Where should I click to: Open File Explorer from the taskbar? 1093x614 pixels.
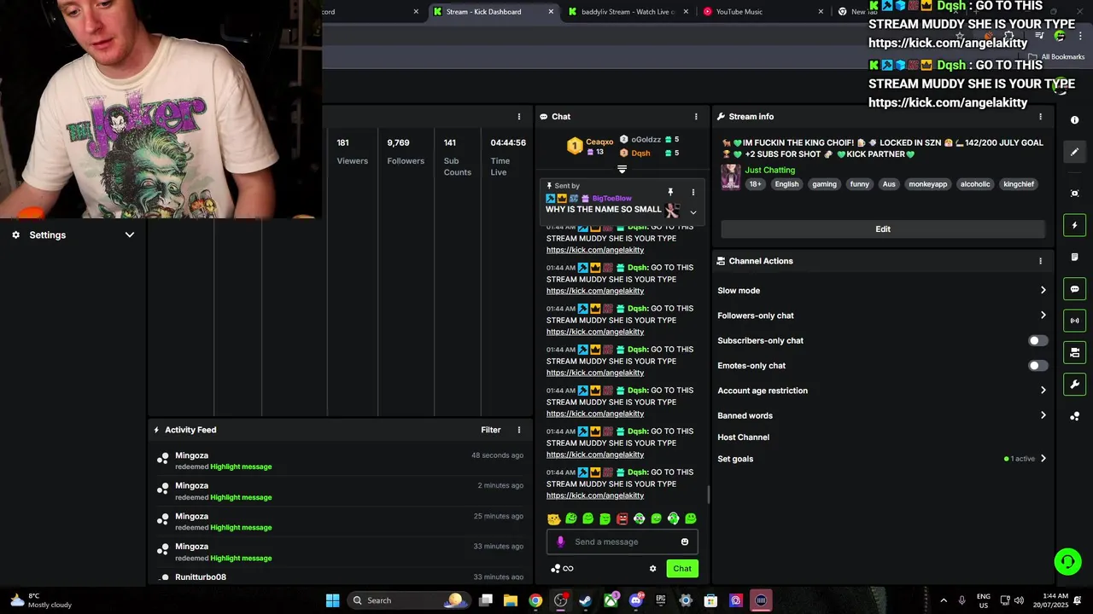511,600
